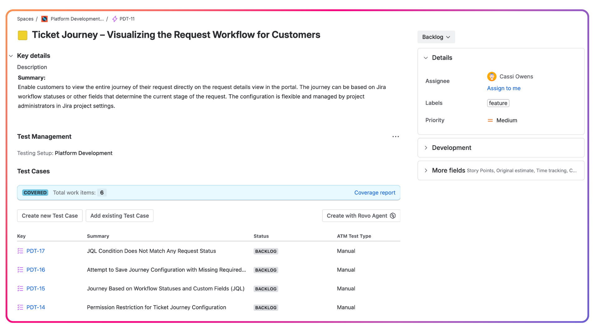Click BACKLOG status badge for PDT-16
The image size is (596, 331).
point(266,270)
